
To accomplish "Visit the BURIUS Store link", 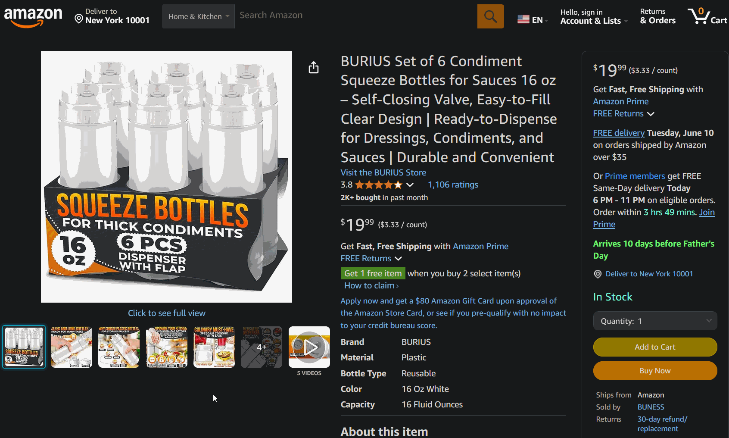I will click(383, 172).
